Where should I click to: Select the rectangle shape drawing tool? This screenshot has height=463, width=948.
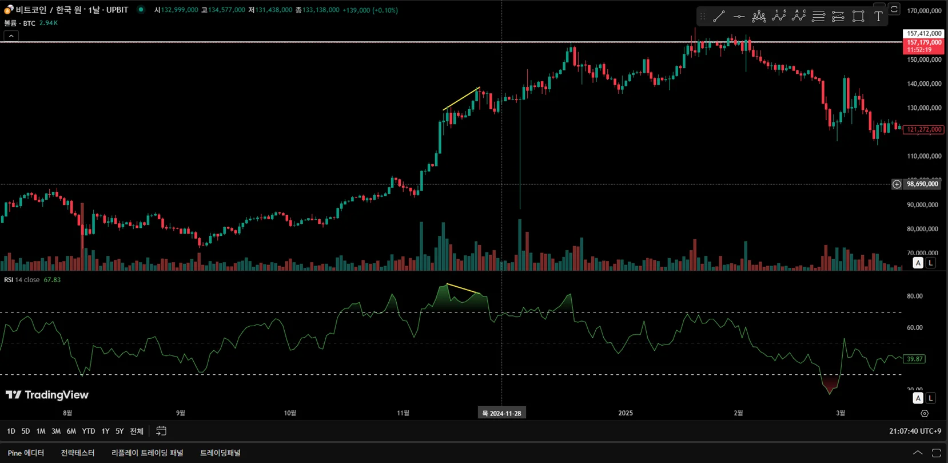tap(858, 17)
